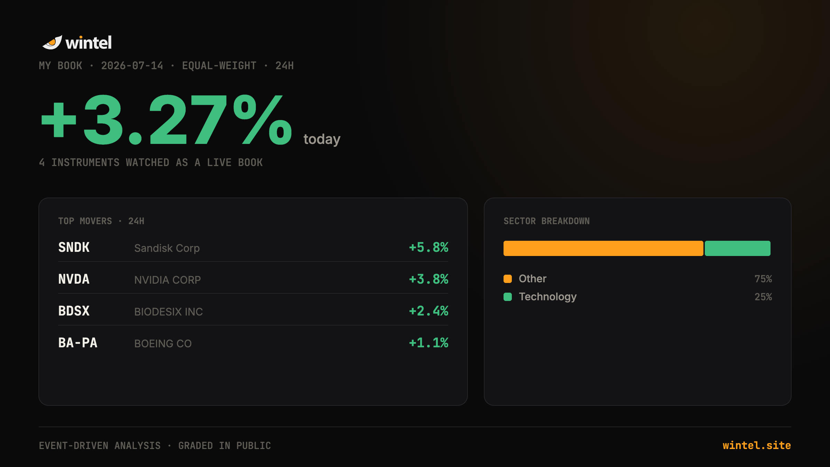Select the orange Other legend square
Image resolution: width=830 pixels, height=467 pixels.
(508, 279)
